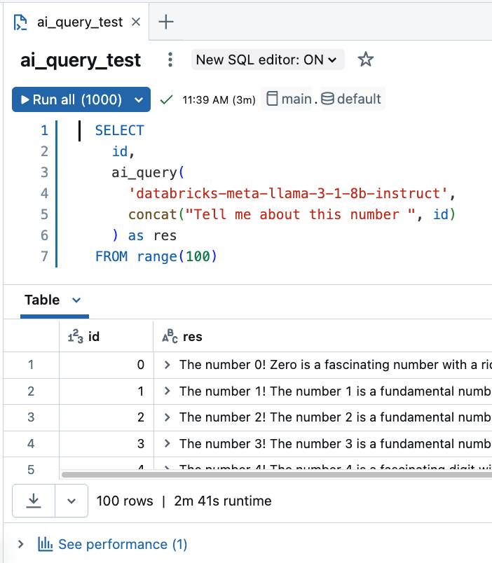Click the download results icon
The image size is (492, 563).
tap(34, 501)
